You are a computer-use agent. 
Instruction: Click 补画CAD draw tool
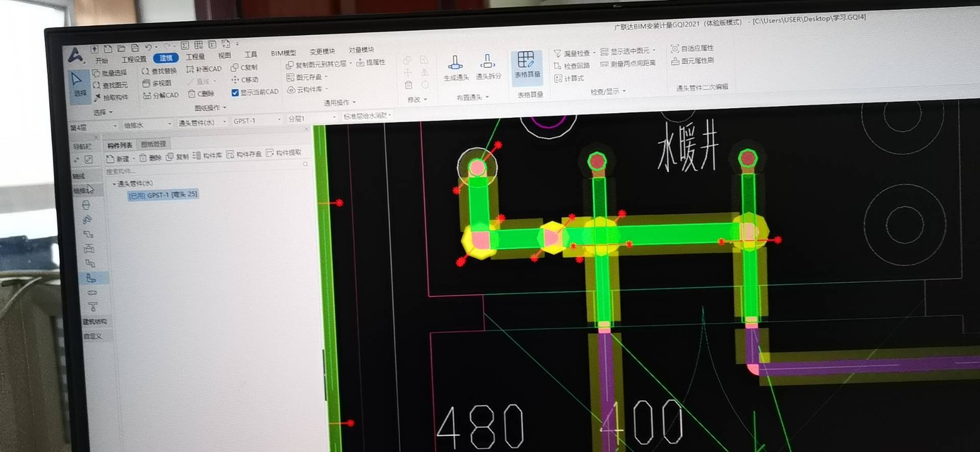click(x=204, y=69)
